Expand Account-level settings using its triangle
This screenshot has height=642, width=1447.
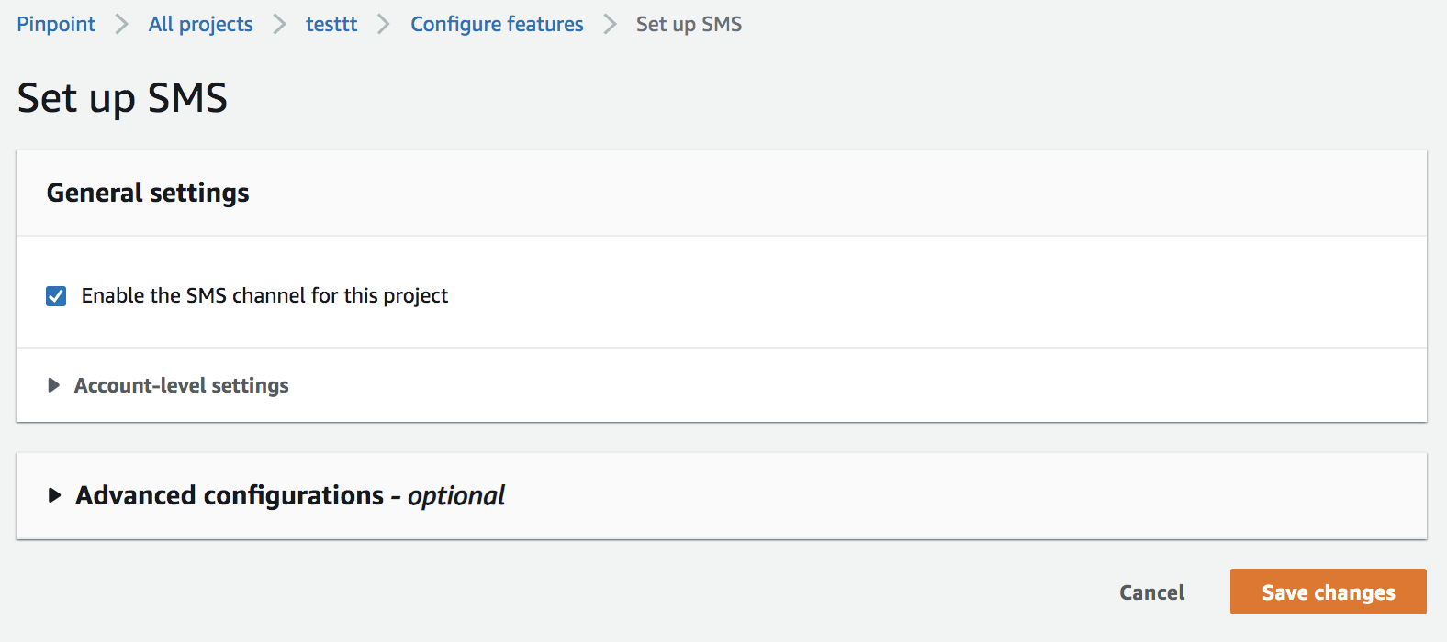click(54, 386)
